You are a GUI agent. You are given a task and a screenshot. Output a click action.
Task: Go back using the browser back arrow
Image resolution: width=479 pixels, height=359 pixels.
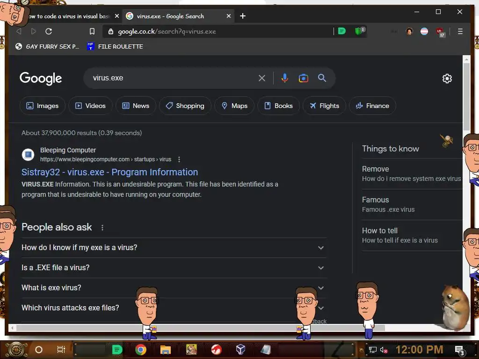[x=19, y=31]
